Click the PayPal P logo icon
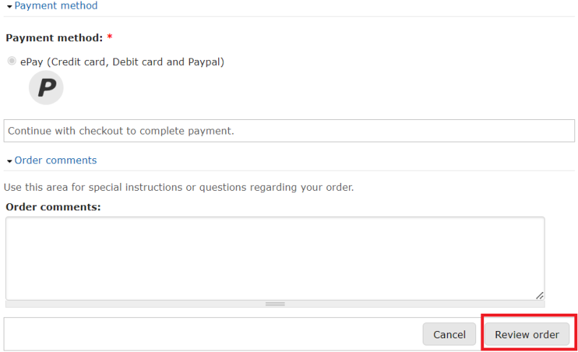Viewport: 578px width, 352px height. point(46,87)
